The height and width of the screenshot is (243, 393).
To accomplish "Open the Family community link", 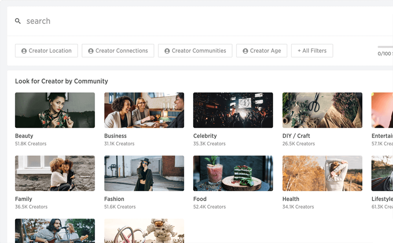I will [24, 199].
